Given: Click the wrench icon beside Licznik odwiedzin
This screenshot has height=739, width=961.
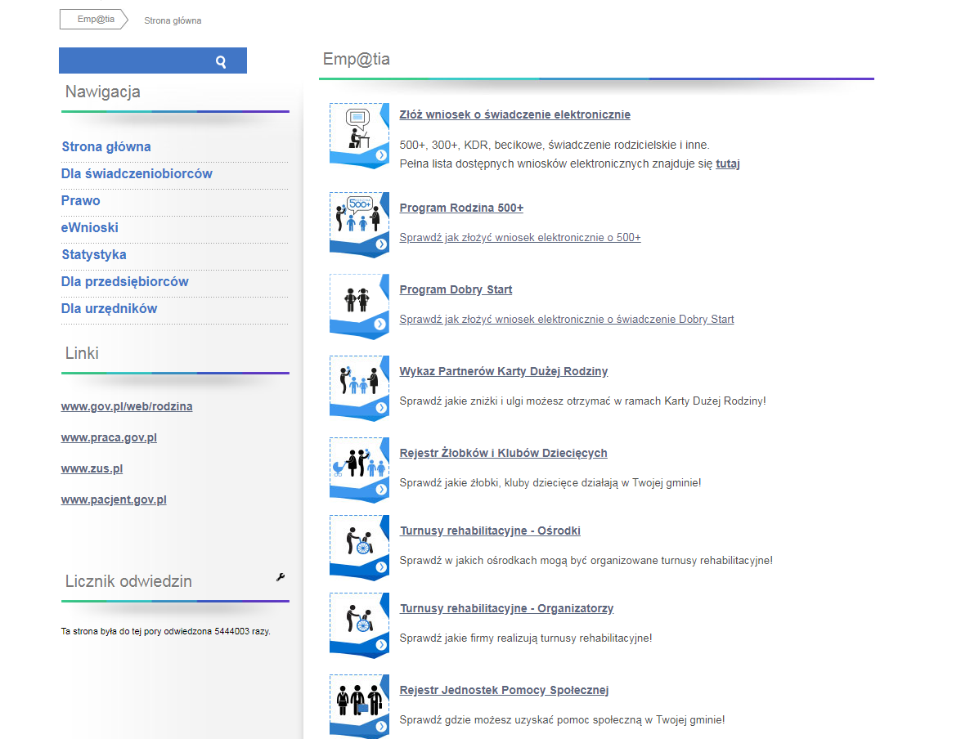Looking at the screenshot, I should 281,577.
